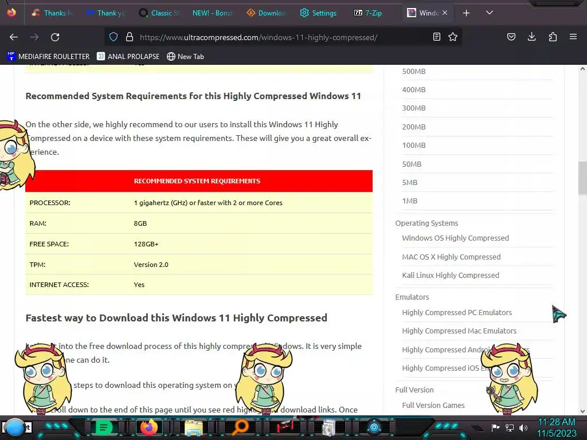The image size is (587, 440).
Task: Click the scrollbar down arrow
Action: (582, 411)
